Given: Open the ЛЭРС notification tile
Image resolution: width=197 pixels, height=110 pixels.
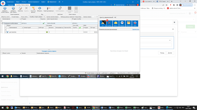Looking at the screenshot, I should click(135, 24).
